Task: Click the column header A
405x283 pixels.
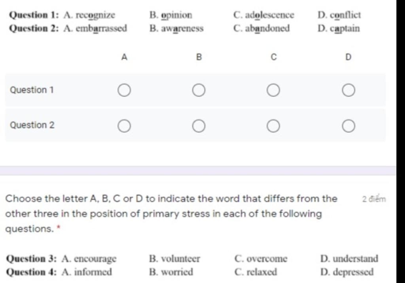Action: coord(124,57)
